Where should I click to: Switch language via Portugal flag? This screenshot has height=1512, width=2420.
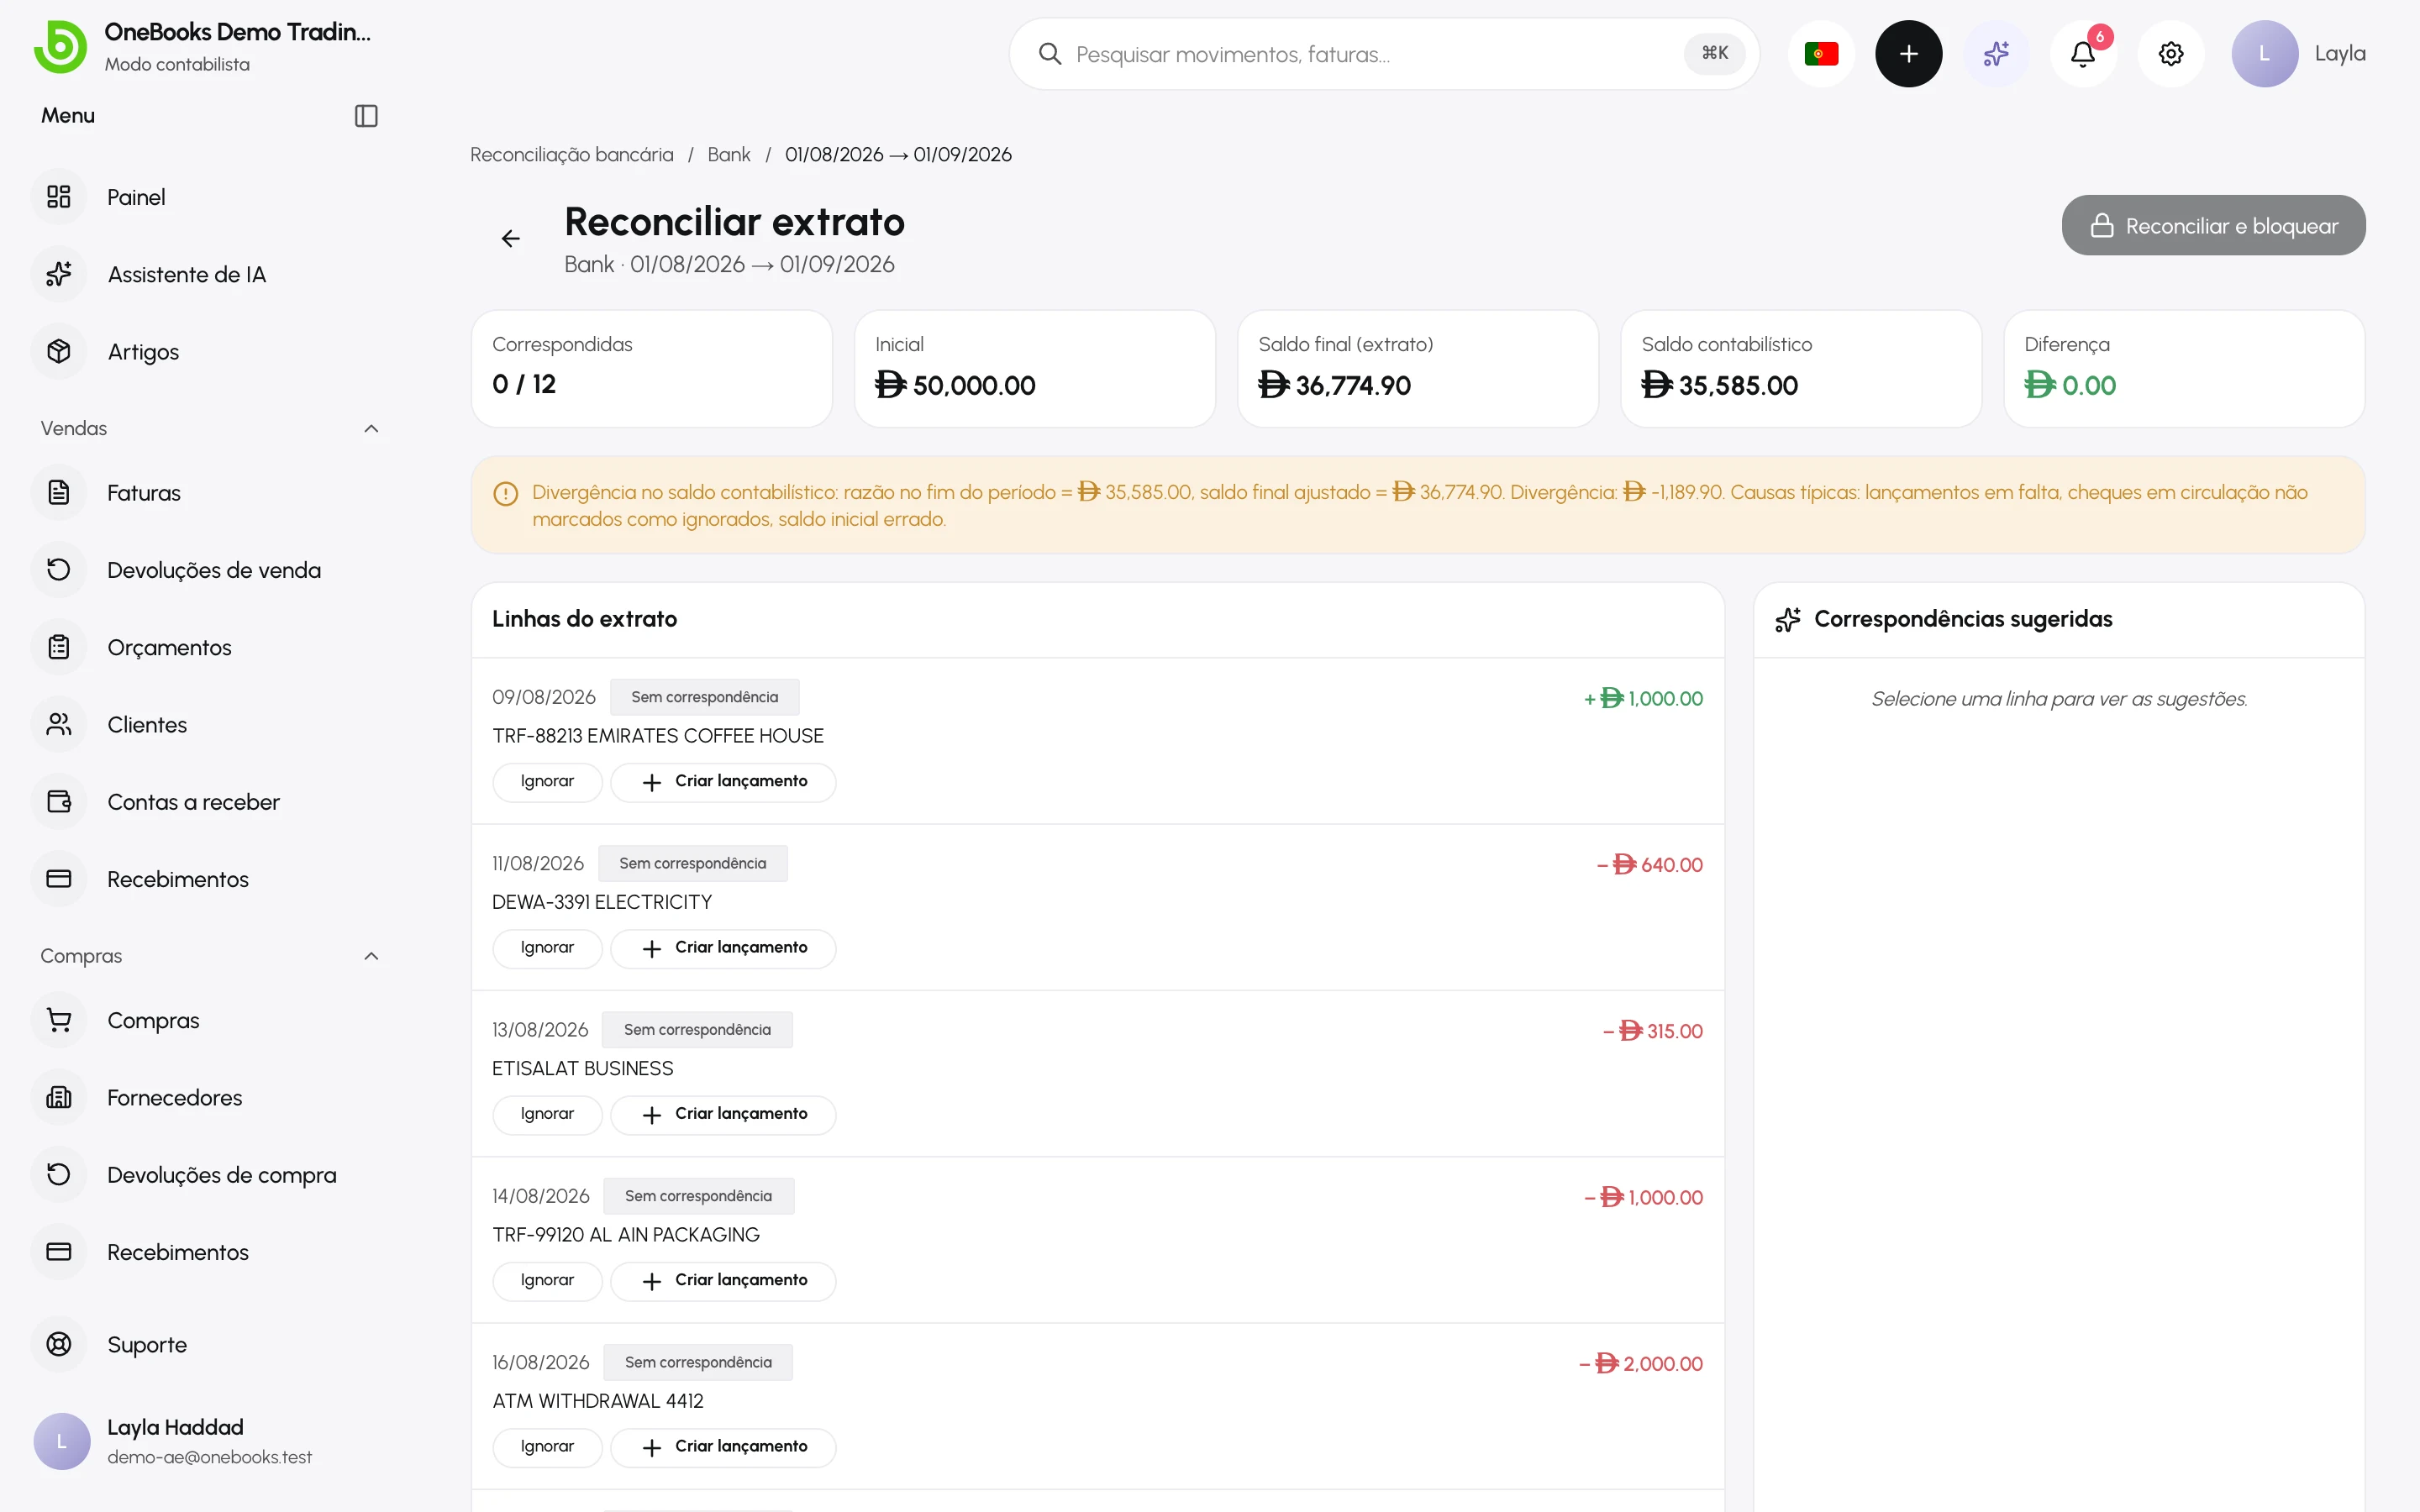coord(1821,54)
